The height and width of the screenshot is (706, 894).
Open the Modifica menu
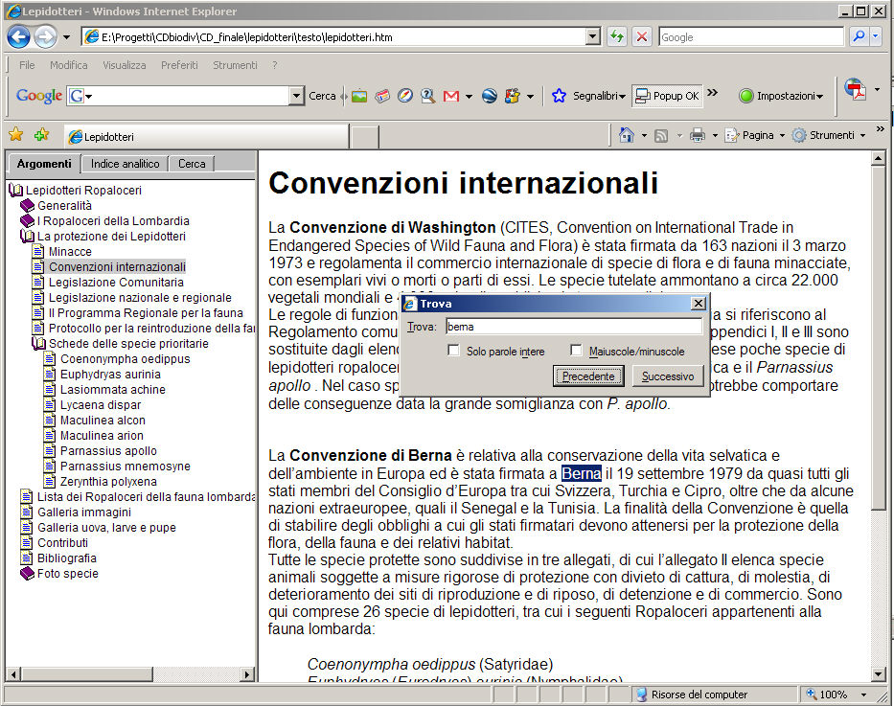tap(68, 65)
